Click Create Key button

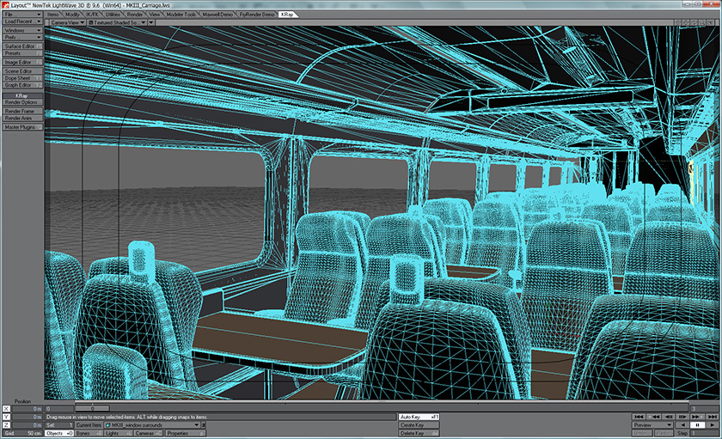coord(421,424)
